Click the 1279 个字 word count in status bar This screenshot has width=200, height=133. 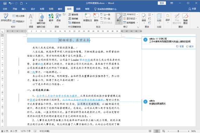[26, 131]
